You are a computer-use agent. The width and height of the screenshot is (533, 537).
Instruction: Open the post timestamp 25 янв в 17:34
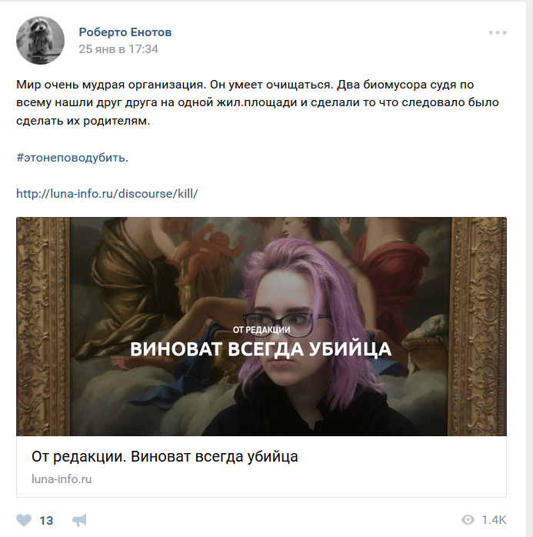click(118, 49)
